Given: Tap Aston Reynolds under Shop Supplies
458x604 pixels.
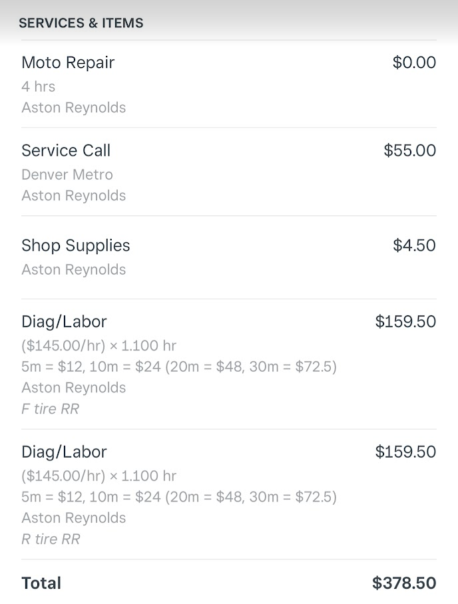Looking at the screenshot, I should point(73,269).
